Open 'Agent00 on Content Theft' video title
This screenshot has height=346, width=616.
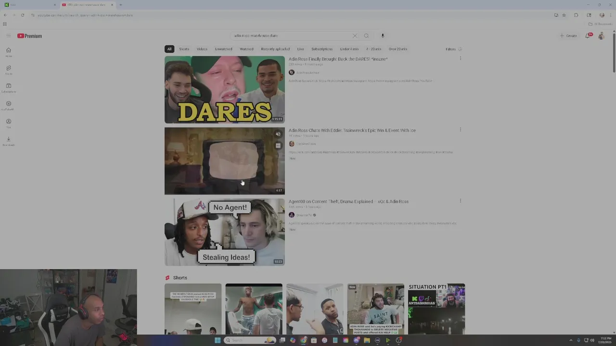coord(348,201)
